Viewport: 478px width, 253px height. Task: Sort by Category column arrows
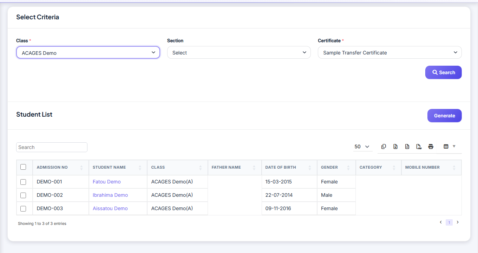(x=394, y=168)
